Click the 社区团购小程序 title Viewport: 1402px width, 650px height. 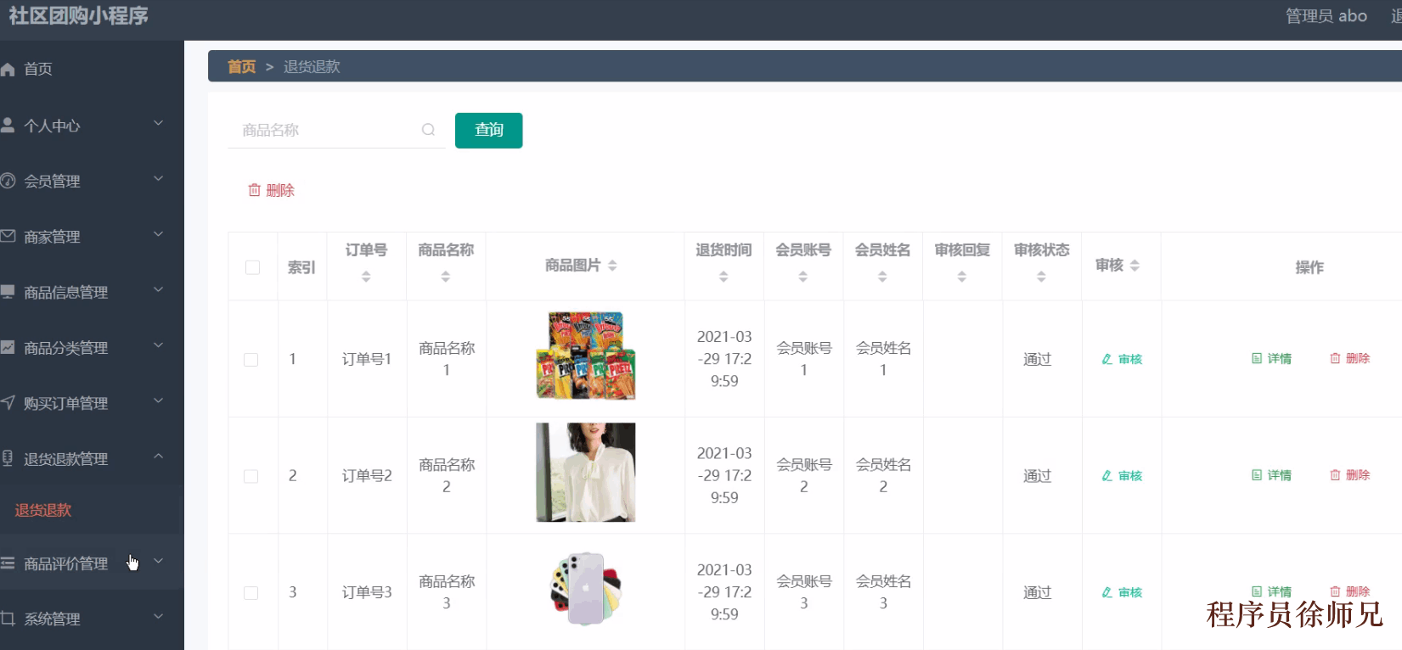click(x=78, y=16)
